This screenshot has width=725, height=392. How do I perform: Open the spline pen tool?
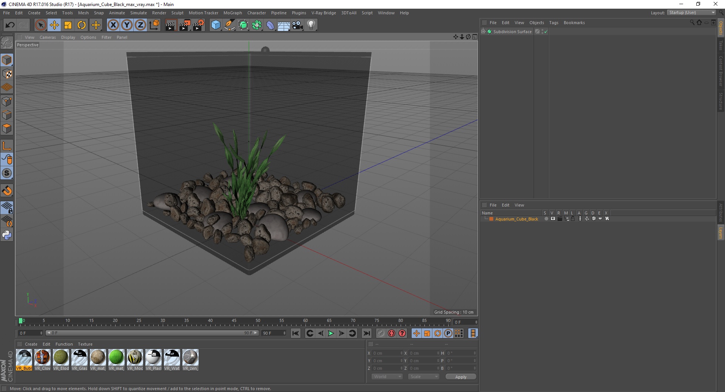pyautogui.click(x=229, y=25)
